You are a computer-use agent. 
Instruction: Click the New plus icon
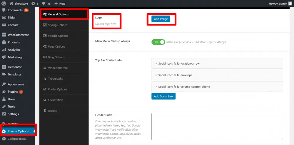coord(56,4)
